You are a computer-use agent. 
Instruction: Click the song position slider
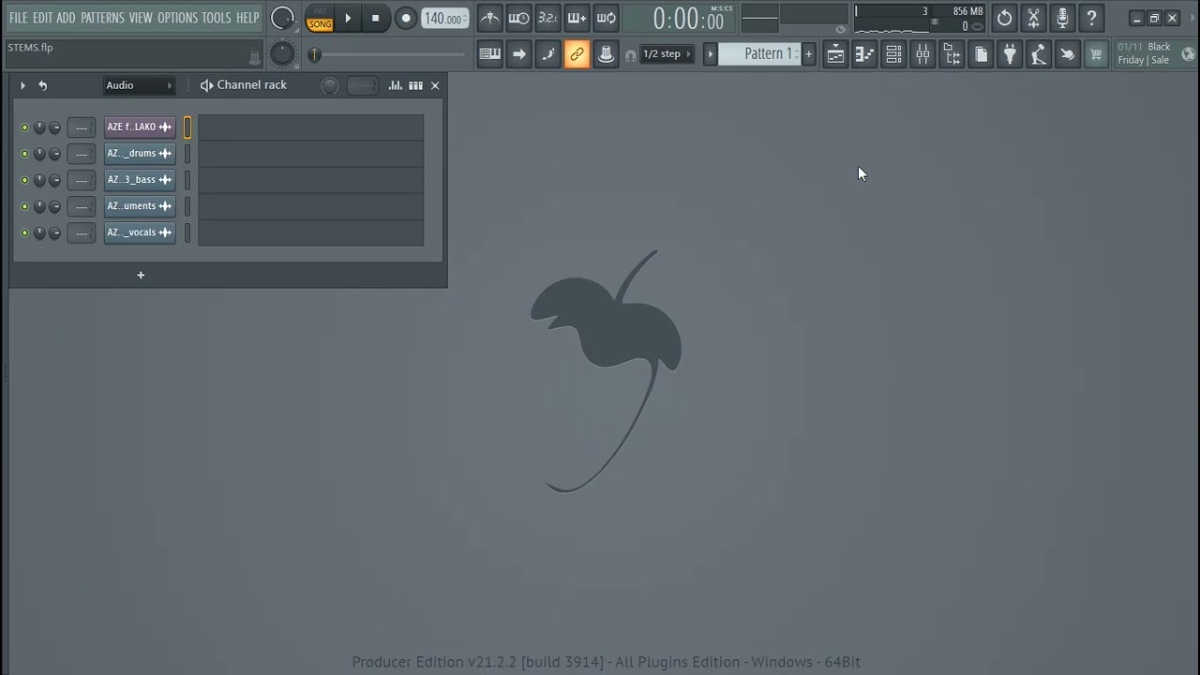pos(384,55)
